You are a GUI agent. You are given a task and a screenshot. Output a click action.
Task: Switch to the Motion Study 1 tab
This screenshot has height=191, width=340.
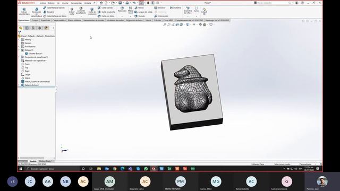pyautogui.click(x=46, y=161)
